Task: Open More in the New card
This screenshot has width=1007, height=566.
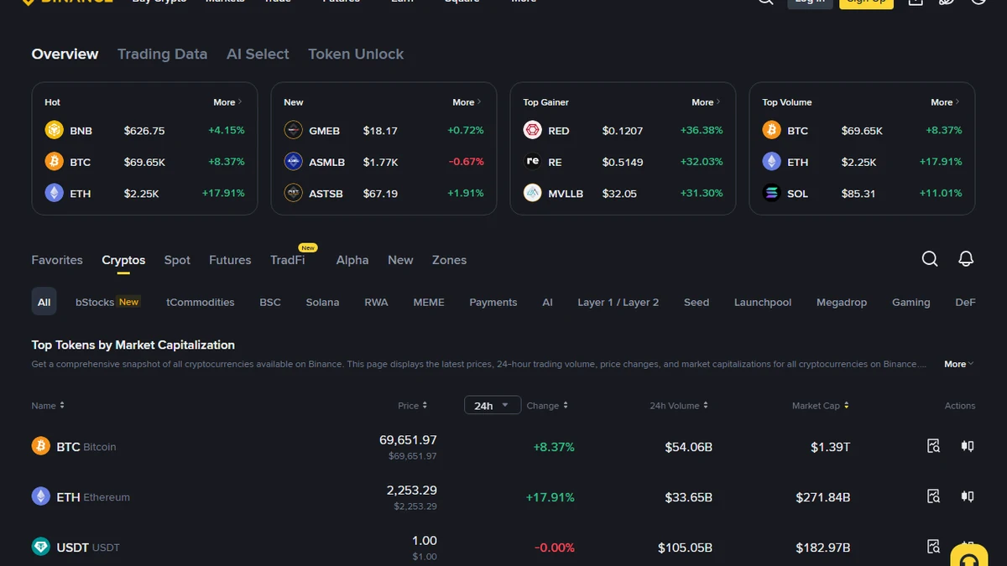Action: click(467, 102)
